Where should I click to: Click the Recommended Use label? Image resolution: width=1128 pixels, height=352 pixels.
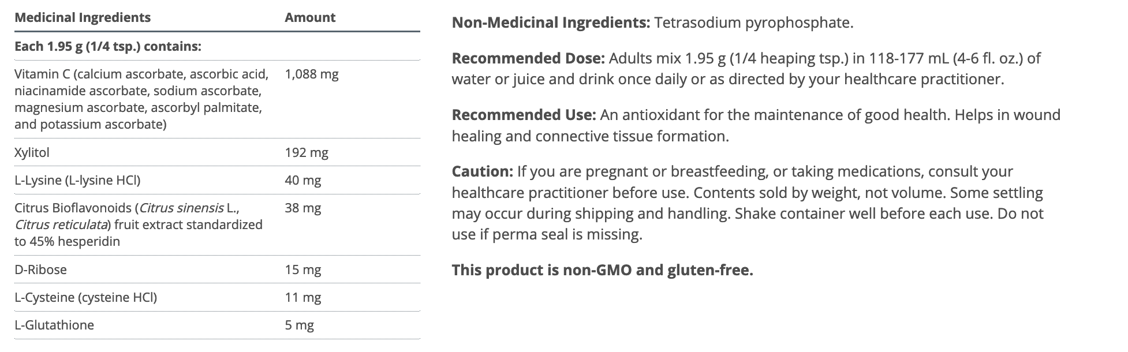523,115
